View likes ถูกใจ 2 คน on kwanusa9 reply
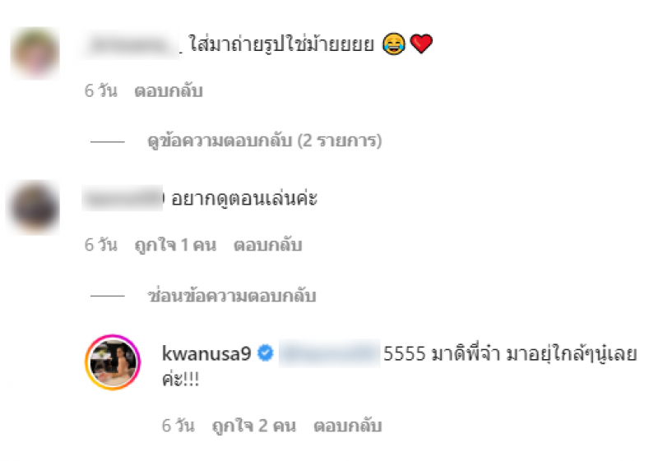The image size is (658, 461). click(x=254, y=426)
